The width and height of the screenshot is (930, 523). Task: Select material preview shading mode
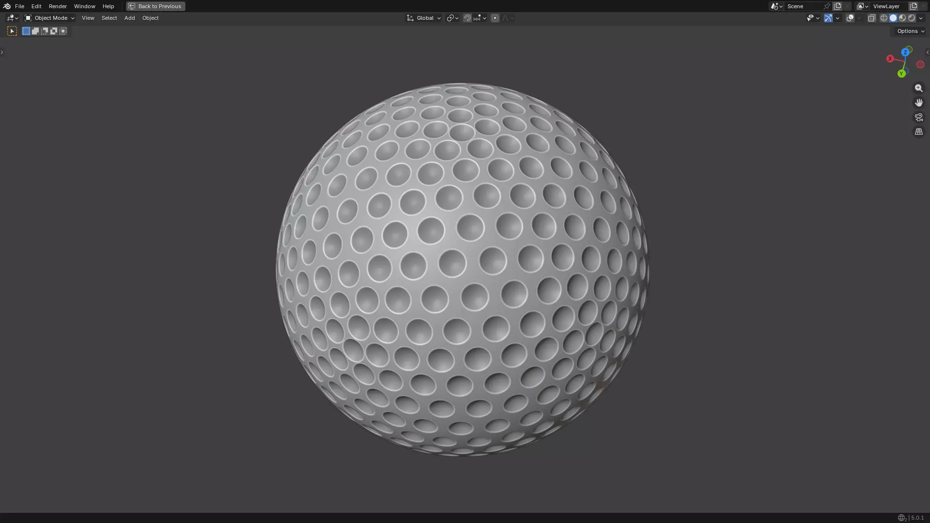click(x=902, y=18)
